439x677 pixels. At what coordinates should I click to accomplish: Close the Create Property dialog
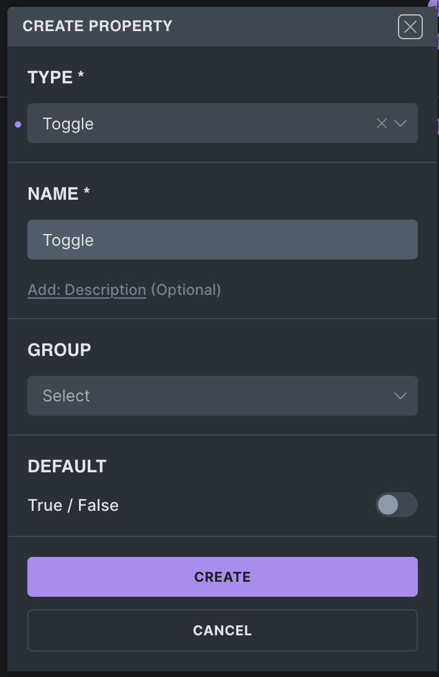coord(410,27)
